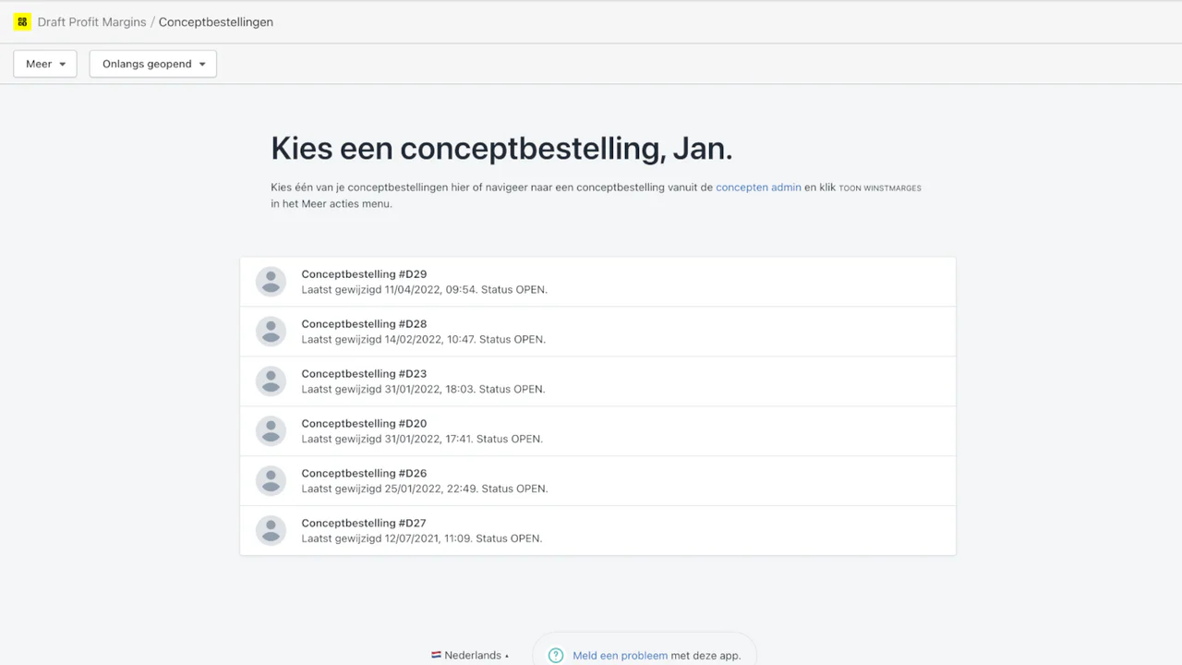Click the 'TOON WINSTMARGES' text
Image resolution: width=1182 pixels, height=665 pixels.
(880, 188)
